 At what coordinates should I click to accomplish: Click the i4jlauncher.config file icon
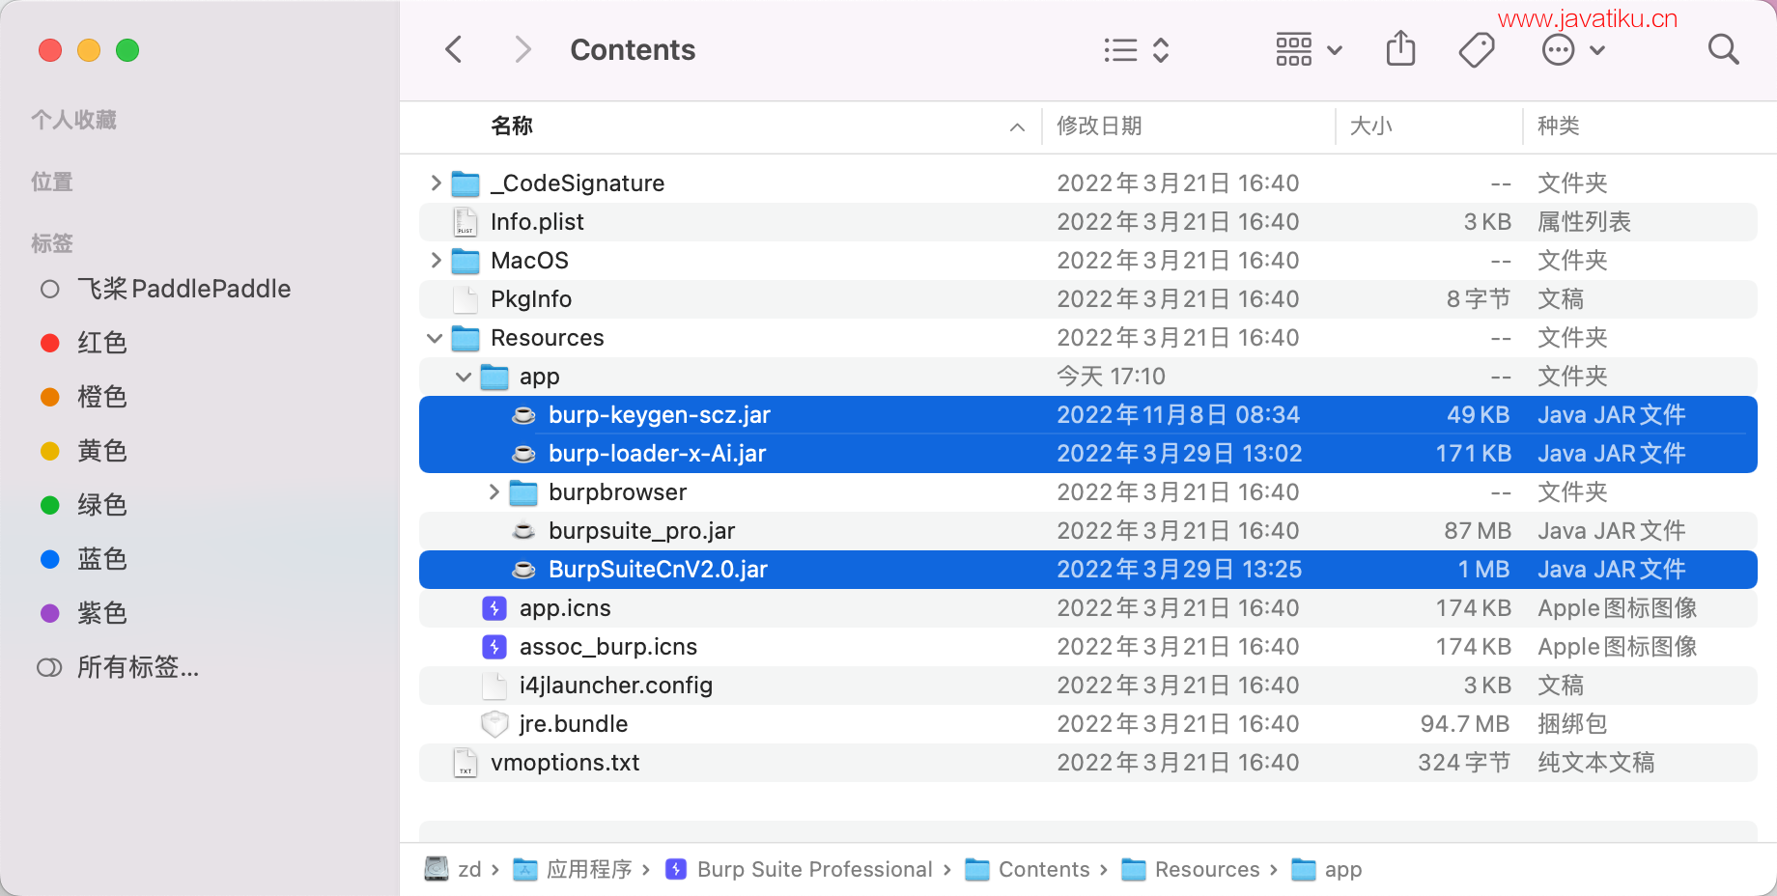pos(494,686)
